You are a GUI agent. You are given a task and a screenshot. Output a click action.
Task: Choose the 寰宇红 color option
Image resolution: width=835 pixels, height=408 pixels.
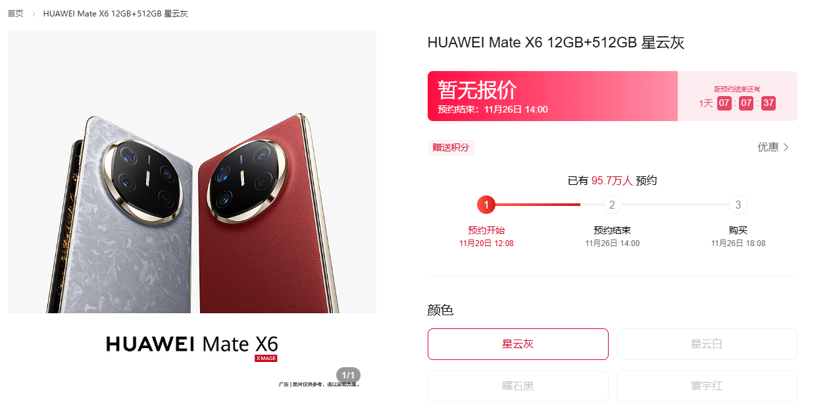[707, 386]
